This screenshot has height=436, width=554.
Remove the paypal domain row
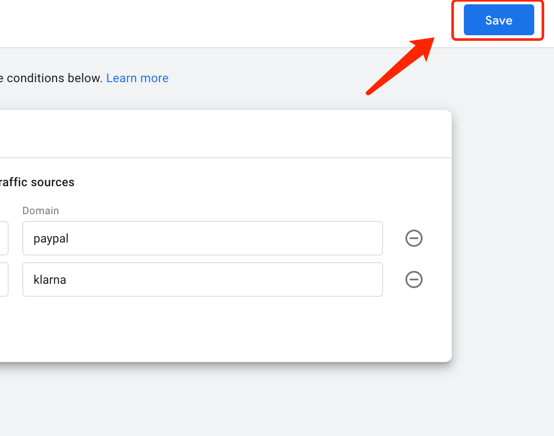point(414,238)
